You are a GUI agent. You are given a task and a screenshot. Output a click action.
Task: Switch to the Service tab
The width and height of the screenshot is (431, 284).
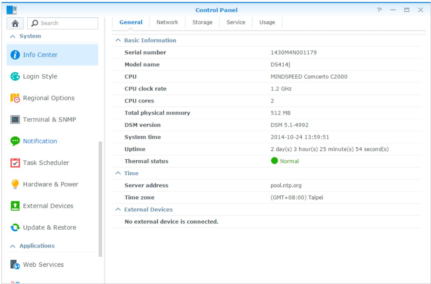tap(236, 23)
